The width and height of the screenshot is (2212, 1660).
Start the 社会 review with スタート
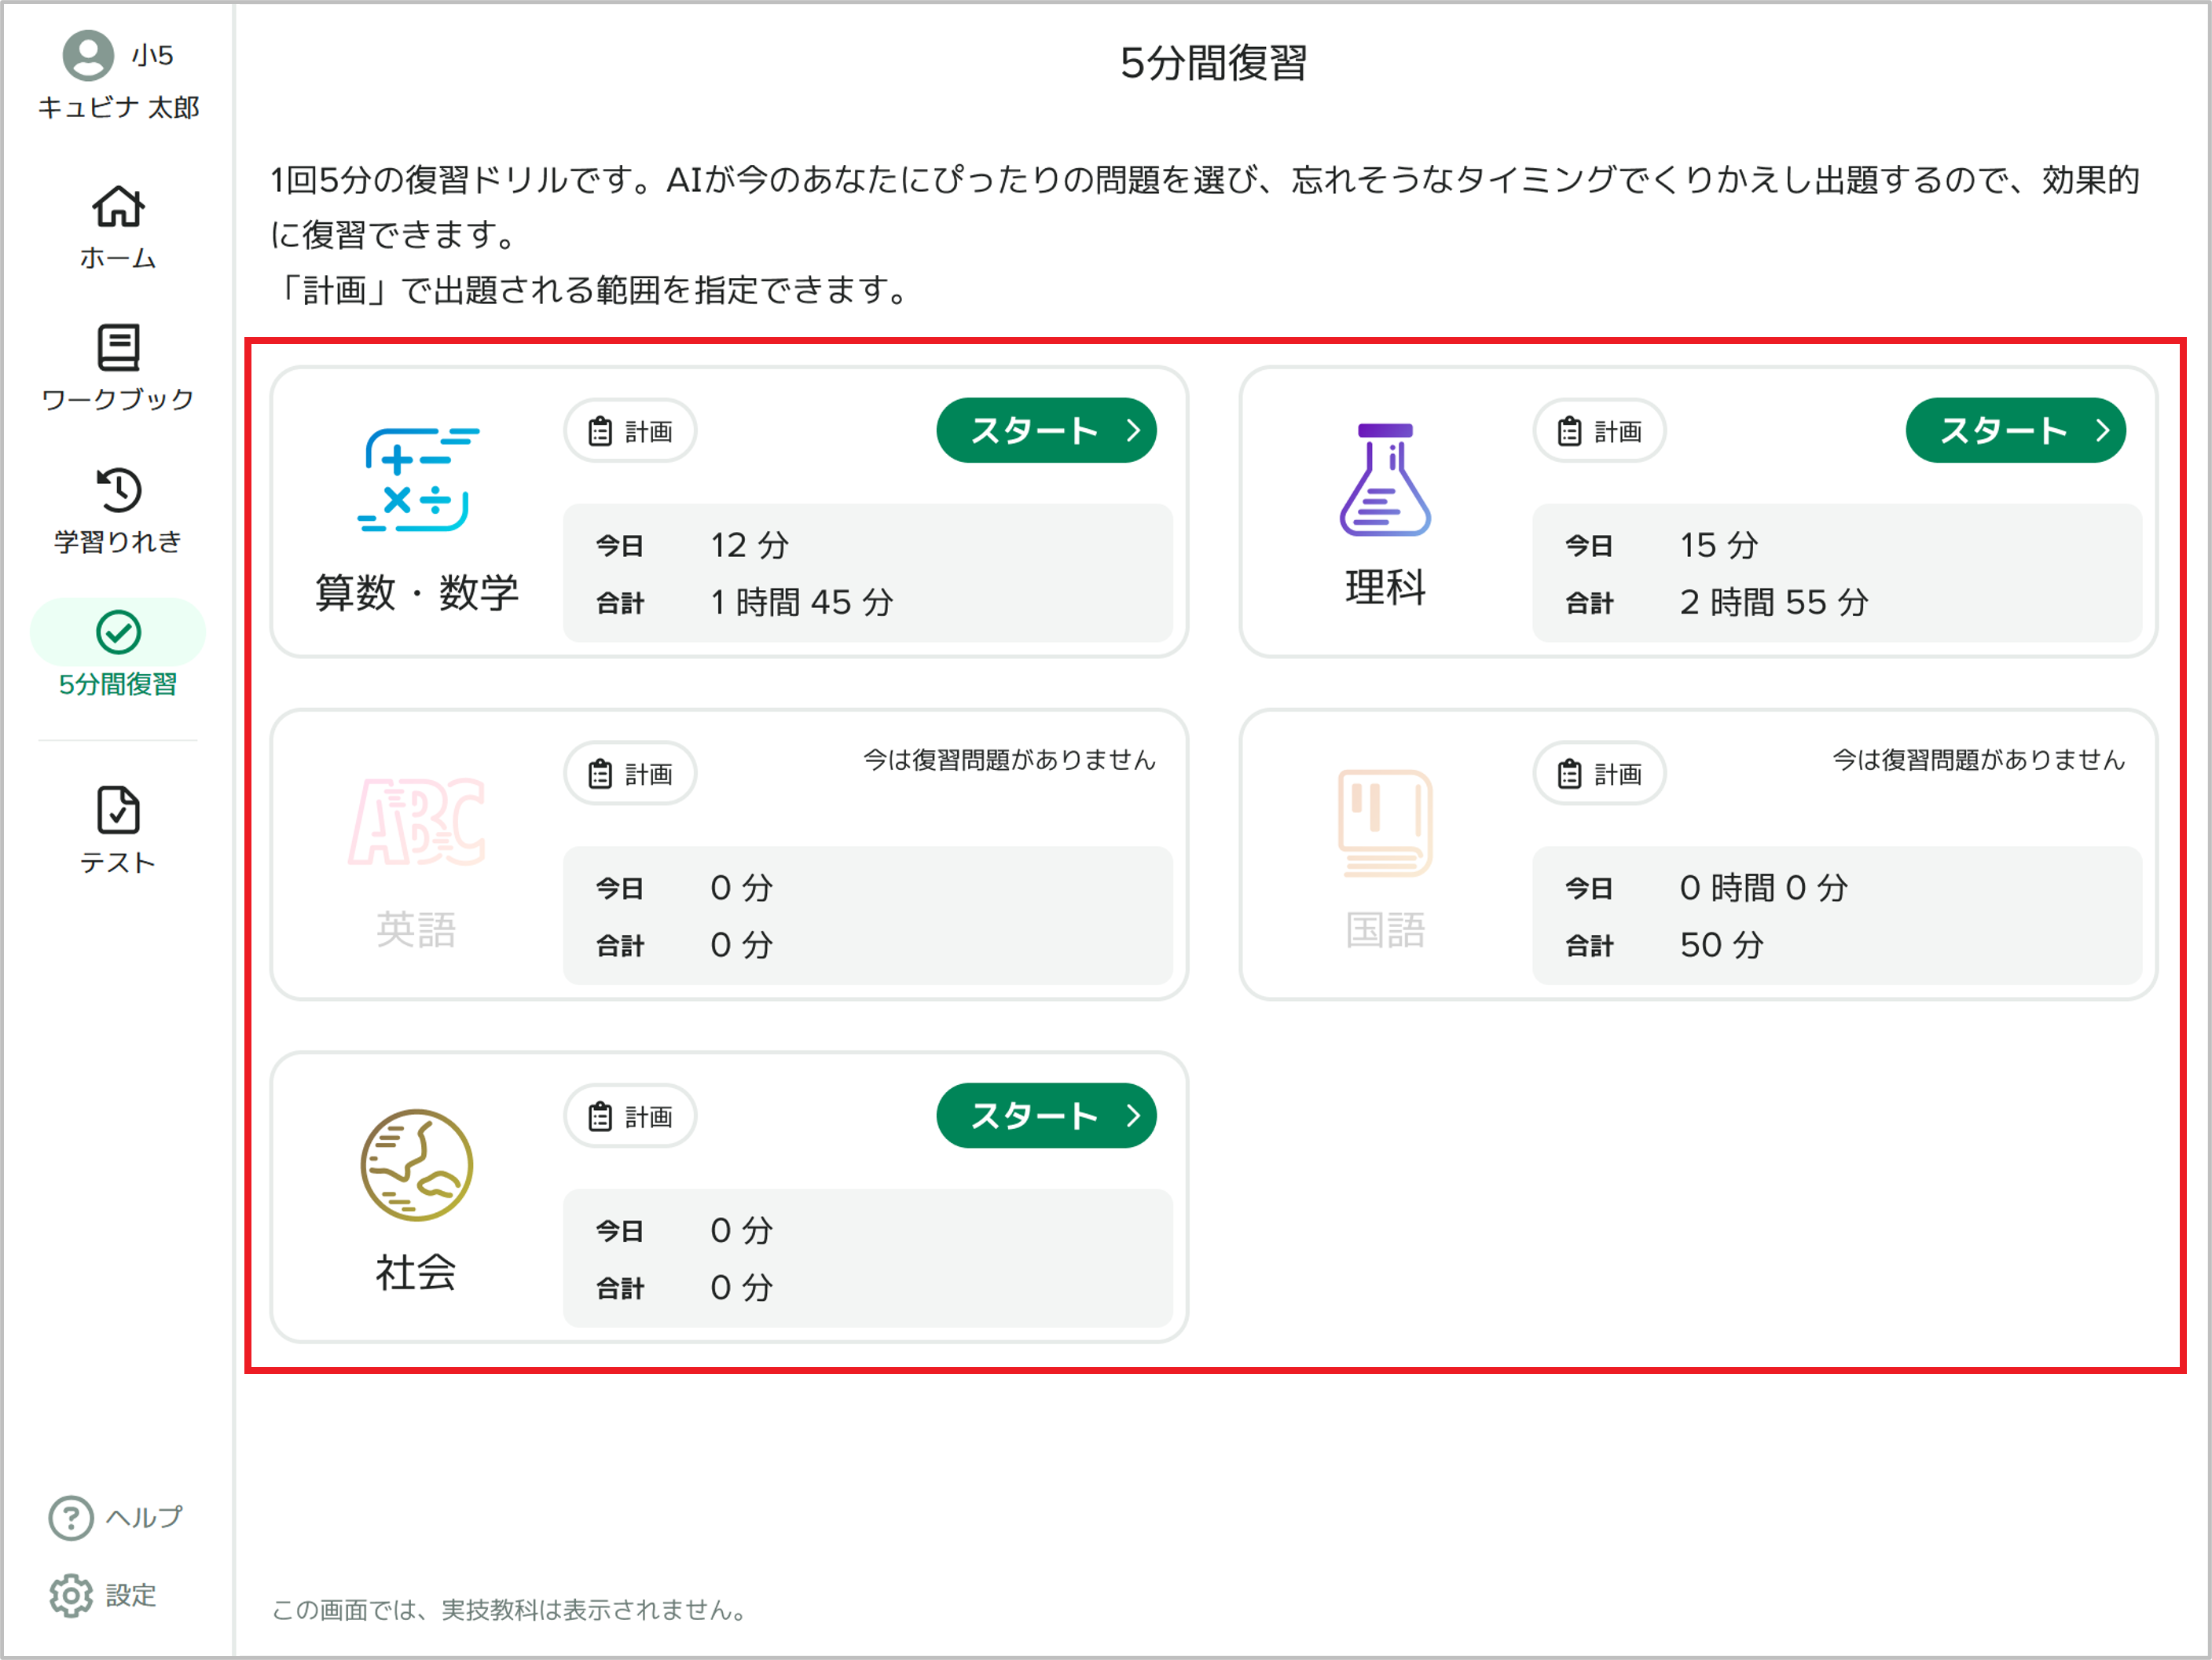pos(1046,1115)
